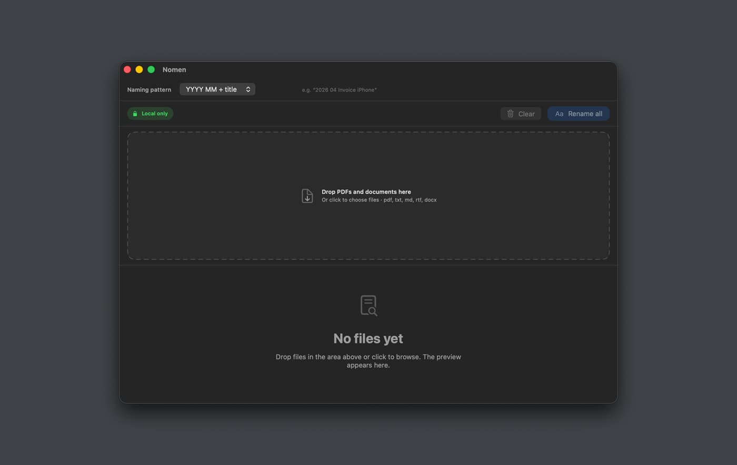The image size is (737, 465).
Task: Click the 'No files yet' heading
Action: coord(368,339)
